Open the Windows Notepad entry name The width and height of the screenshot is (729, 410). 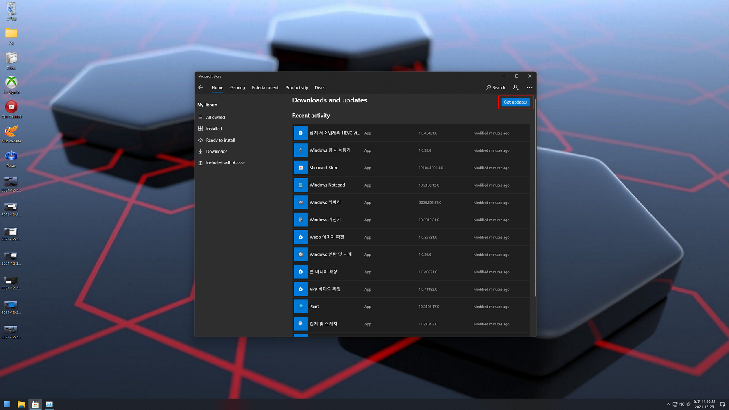[x=327, y=185]
